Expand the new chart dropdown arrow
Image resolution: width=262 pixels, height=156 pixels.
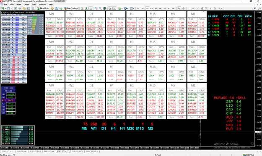pos(5,8)
